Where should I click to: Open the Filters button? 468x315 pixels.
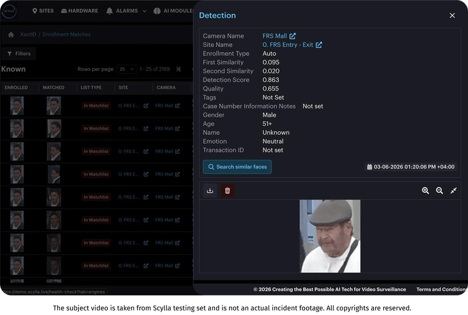19,54
